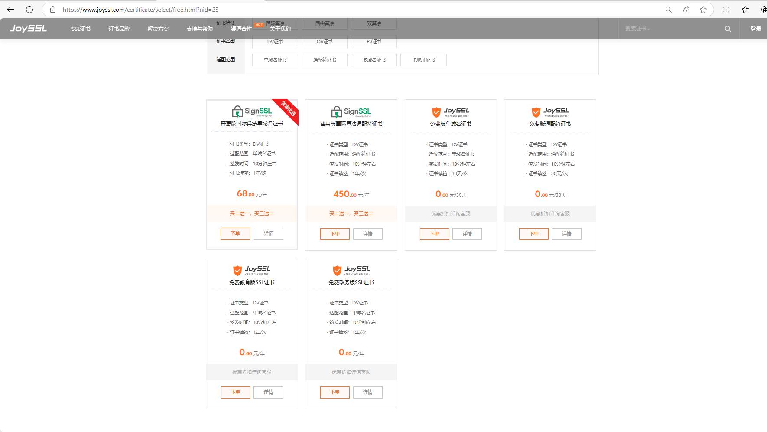The width and height of the screenshot is (767, 432).
Task: Open split screen browser icon
Action: click(x=726, y=9)
